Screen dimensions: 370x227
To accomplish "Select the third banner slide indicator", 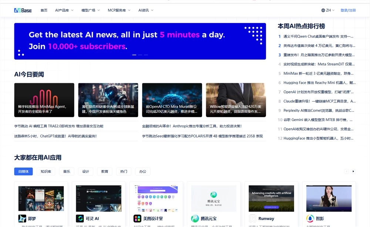I will (146, 55).
